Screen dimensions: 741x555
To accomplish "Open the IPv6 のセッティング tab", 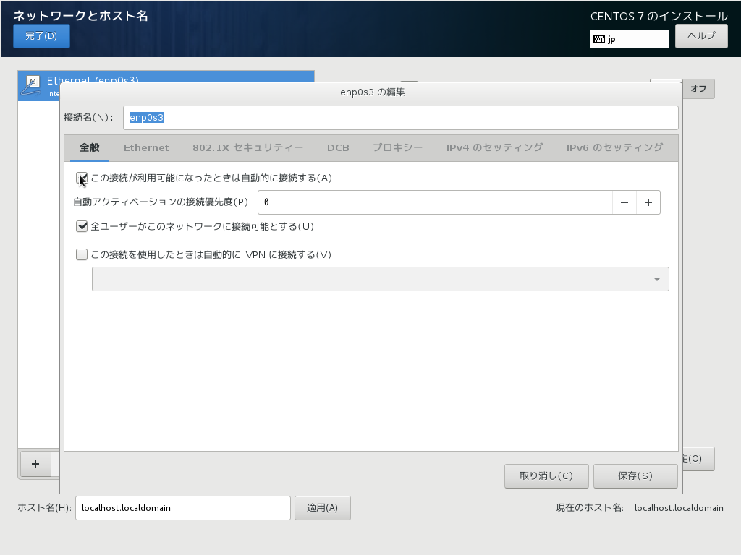I will point(616,147).
